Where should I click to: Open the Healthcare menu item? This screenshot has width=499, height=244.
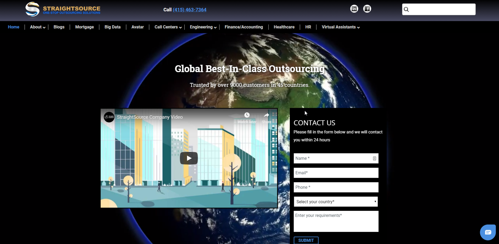[x=284, y=27]
